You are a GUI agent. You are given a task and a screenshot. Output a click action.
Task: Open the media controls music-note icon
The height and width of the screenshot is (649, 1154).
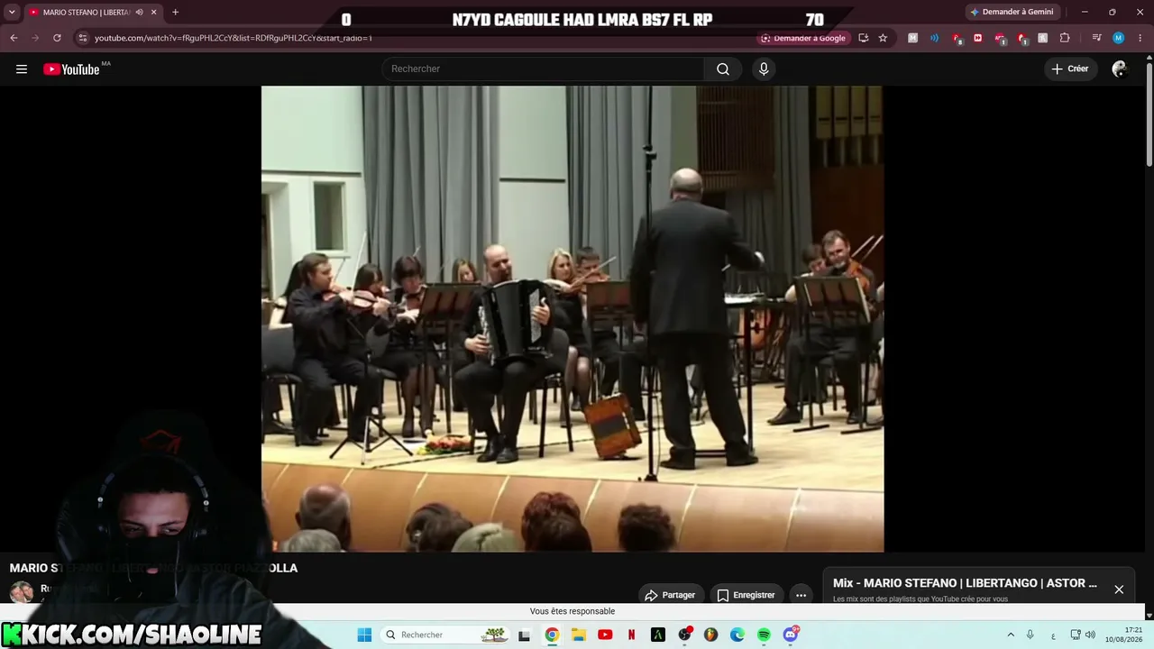click(x=1096, y=38)
